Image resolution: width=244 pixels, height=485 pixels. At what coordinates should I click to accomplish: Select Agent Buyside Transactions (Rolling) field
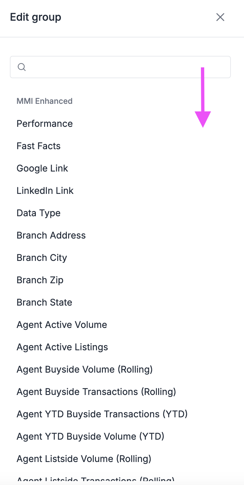pos(96,392)
